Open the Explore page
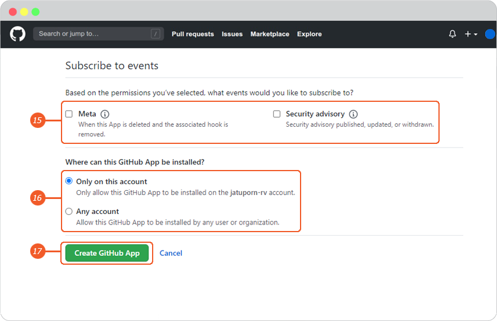Screen dimensions: 497x321 pyautogui.click(x=309, y=34)
